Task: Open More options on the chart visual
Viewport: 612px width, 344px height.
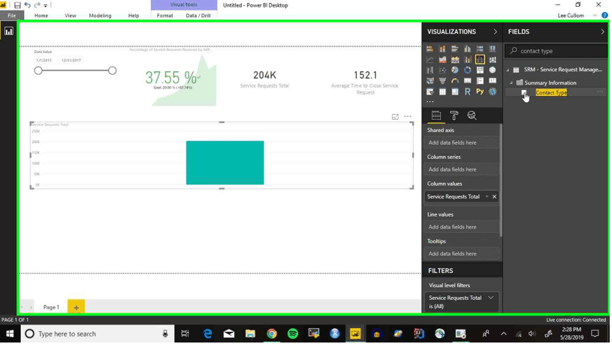Action: [408, 116]
